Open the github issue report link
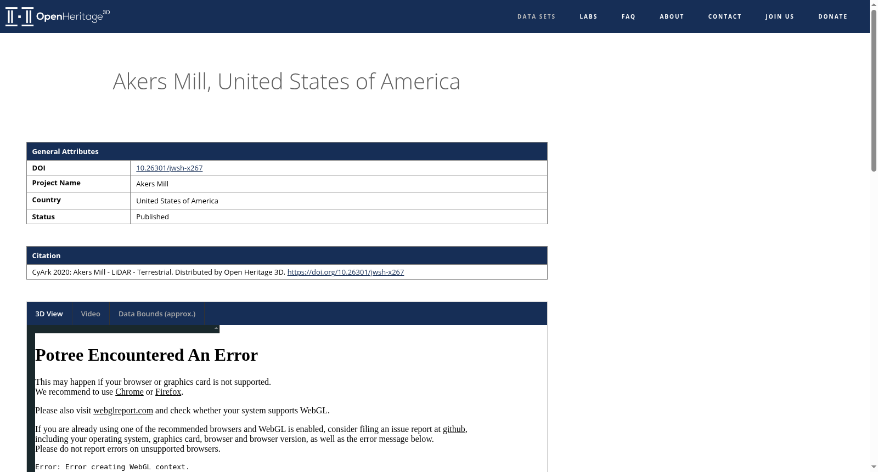878x472 pixels. 454,429
